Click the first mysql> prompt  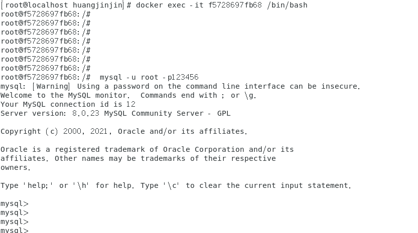(15, 203)
